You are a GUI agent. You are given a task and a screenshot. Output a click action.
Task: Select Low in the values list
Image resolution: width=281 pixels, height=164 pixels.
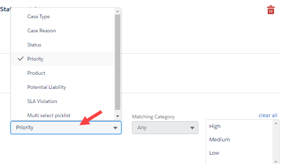[x=215, y=153]
